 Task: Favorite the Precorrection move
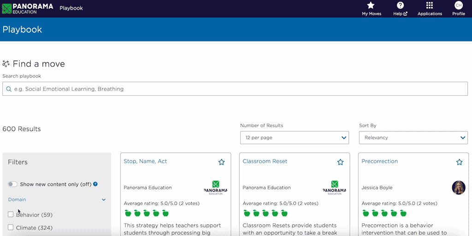click(x=459, y=162)
